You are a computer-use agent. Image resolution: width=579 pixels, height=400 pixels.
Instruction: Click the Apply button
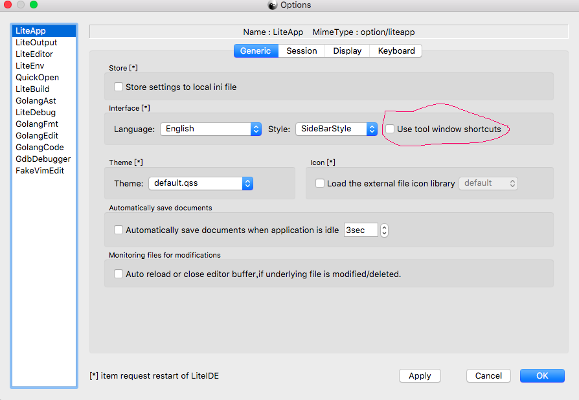point(420,375)
